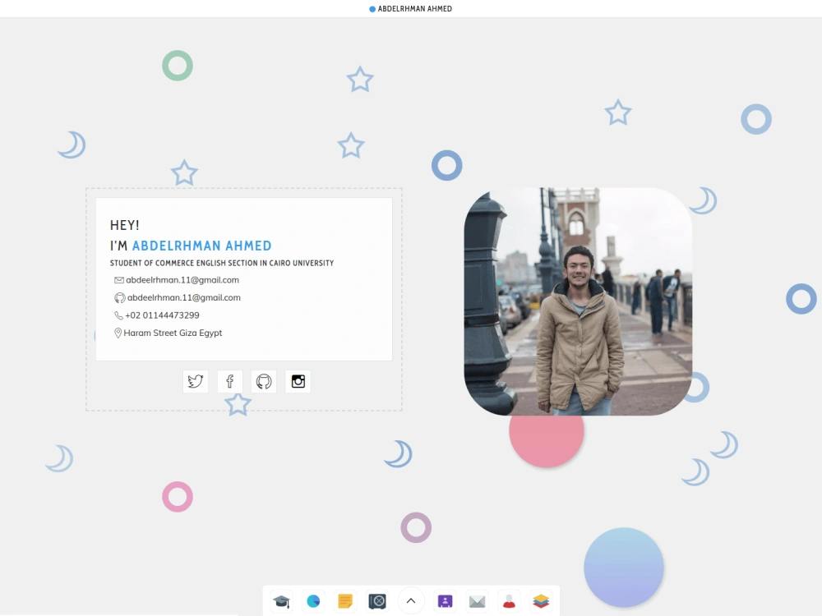Click the blue ABDELRHMAN AHMED name heading
822x616 pixels.
coord(202,246)
